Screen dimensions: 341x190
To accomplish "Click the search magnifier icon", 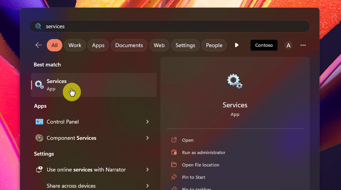I will (38, 26).
